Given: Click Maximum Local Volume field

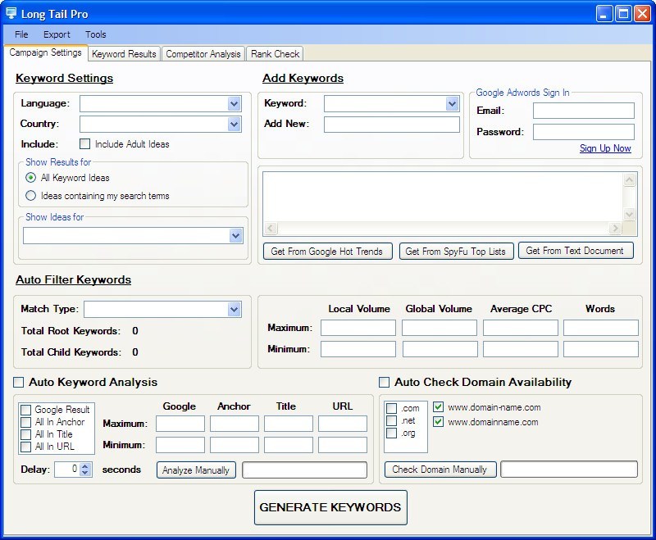Looking at the screenshot, I should tap(358, 328).
